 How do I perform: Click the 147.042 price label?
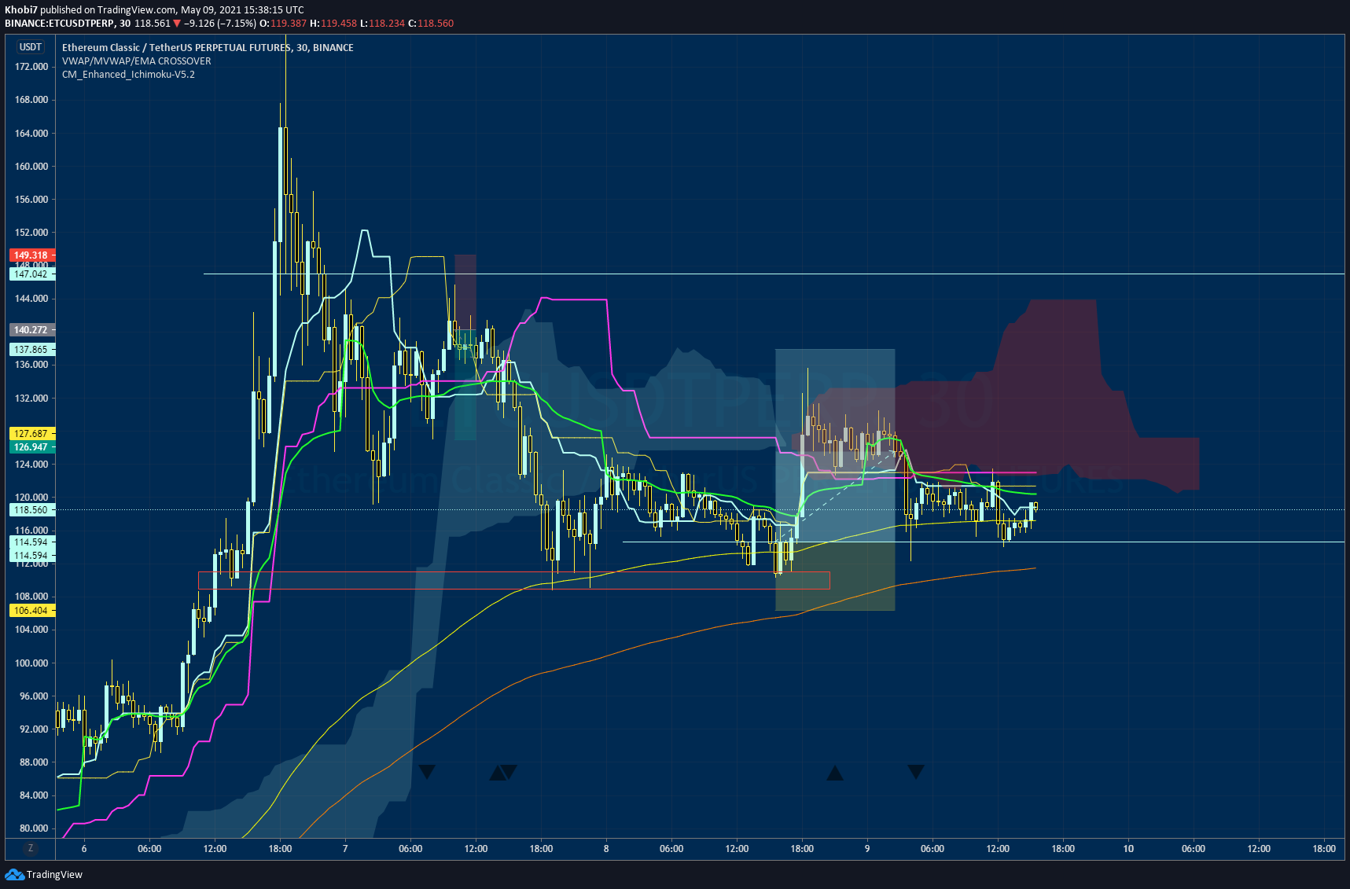pyautogui.click(x=31, y=274)
